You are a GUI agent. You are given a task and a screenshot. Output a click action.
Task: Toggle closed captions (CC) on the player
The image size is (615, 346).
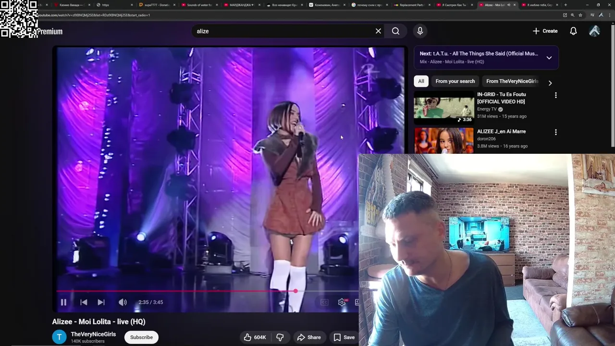click(x=324, y=302)
